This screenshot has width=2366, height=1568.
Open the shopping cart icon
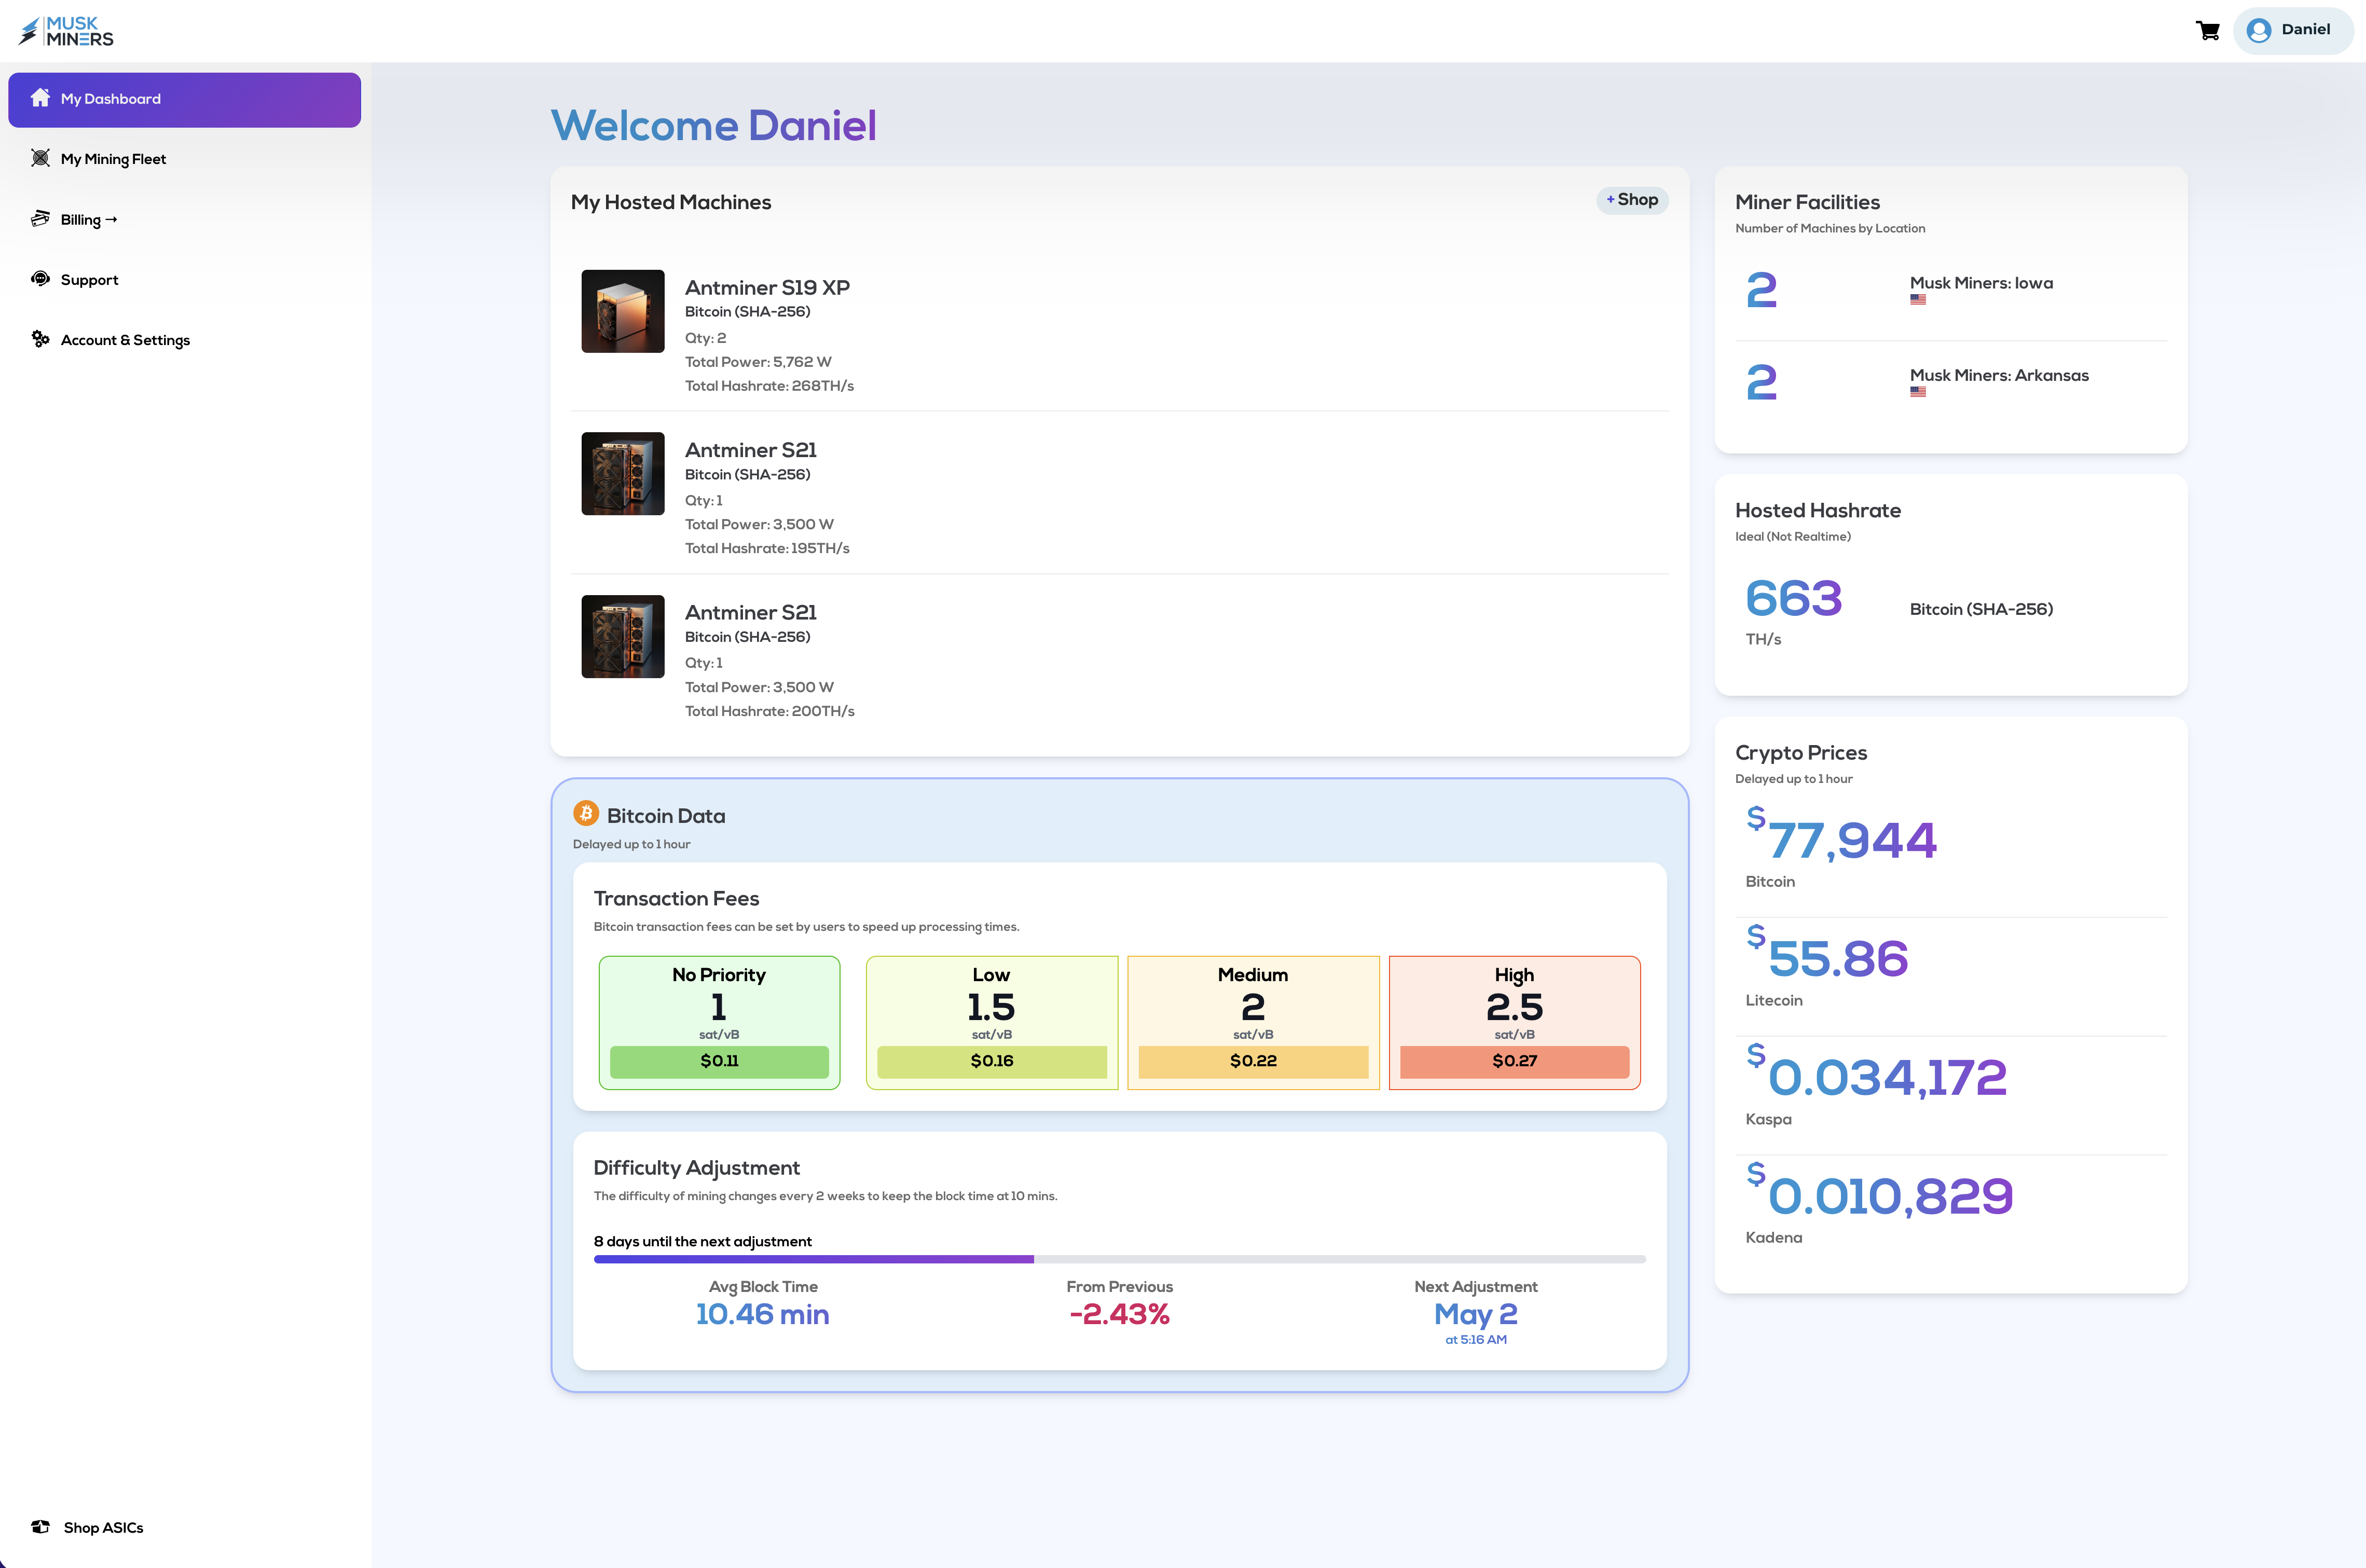tap(2208, 31)
